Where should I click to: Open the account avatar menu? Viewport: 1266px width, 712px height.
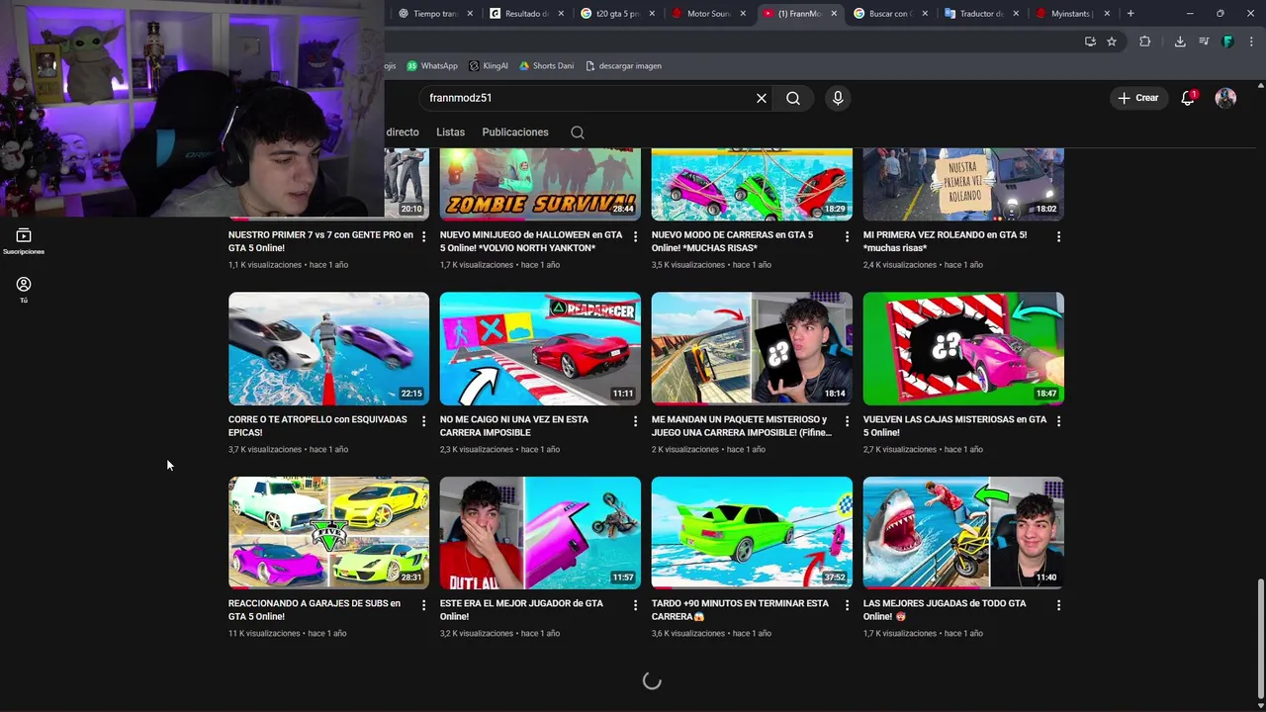coord(1225,98)
